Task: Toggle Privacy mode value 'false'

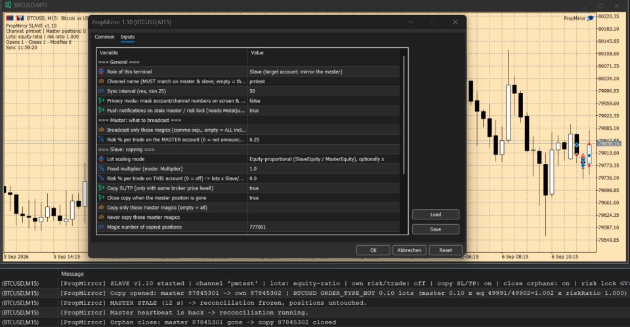Action: coord(324,101)
